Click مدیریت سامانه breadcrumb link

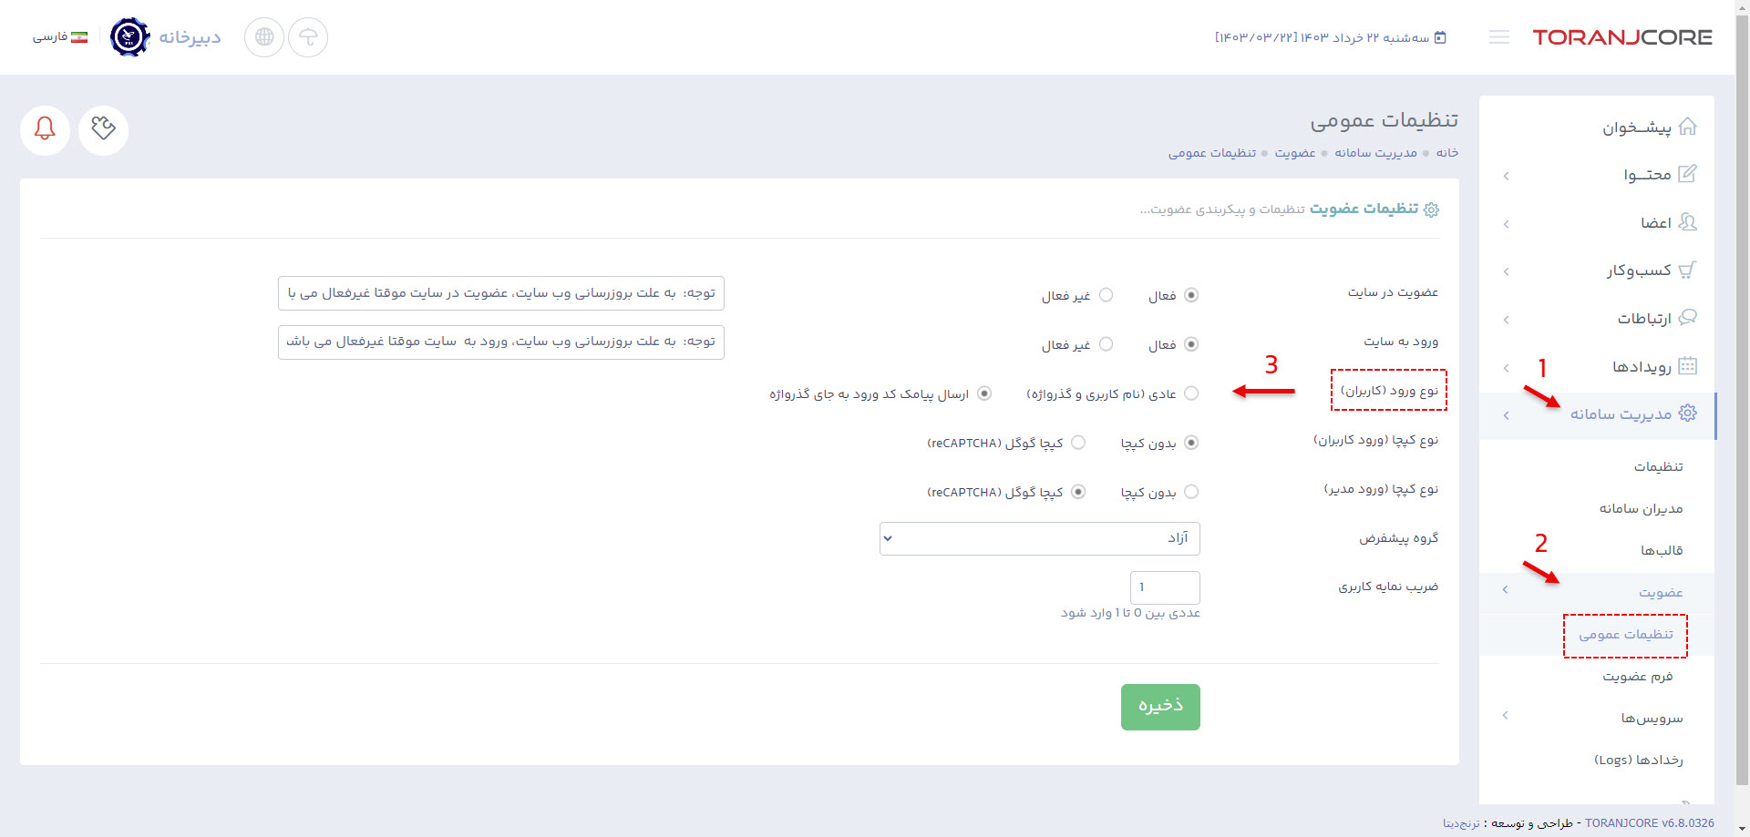click(x=1375, y=153)
